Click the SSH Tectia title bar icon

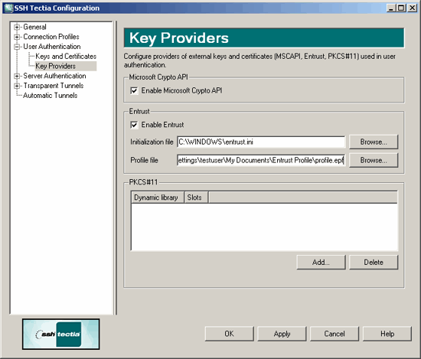pos(8,8)
